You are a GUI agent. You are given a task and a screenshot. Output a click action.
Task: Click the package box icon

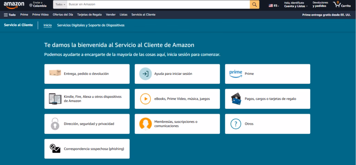[x=55, y=73]
